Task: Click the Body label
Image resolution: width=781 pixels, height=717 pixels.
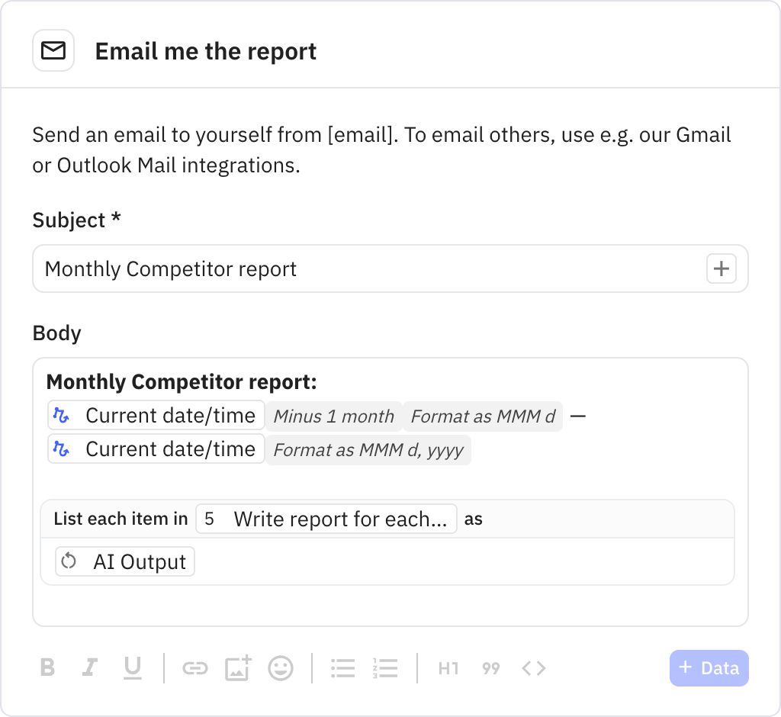Action: (x=56, y=333)
